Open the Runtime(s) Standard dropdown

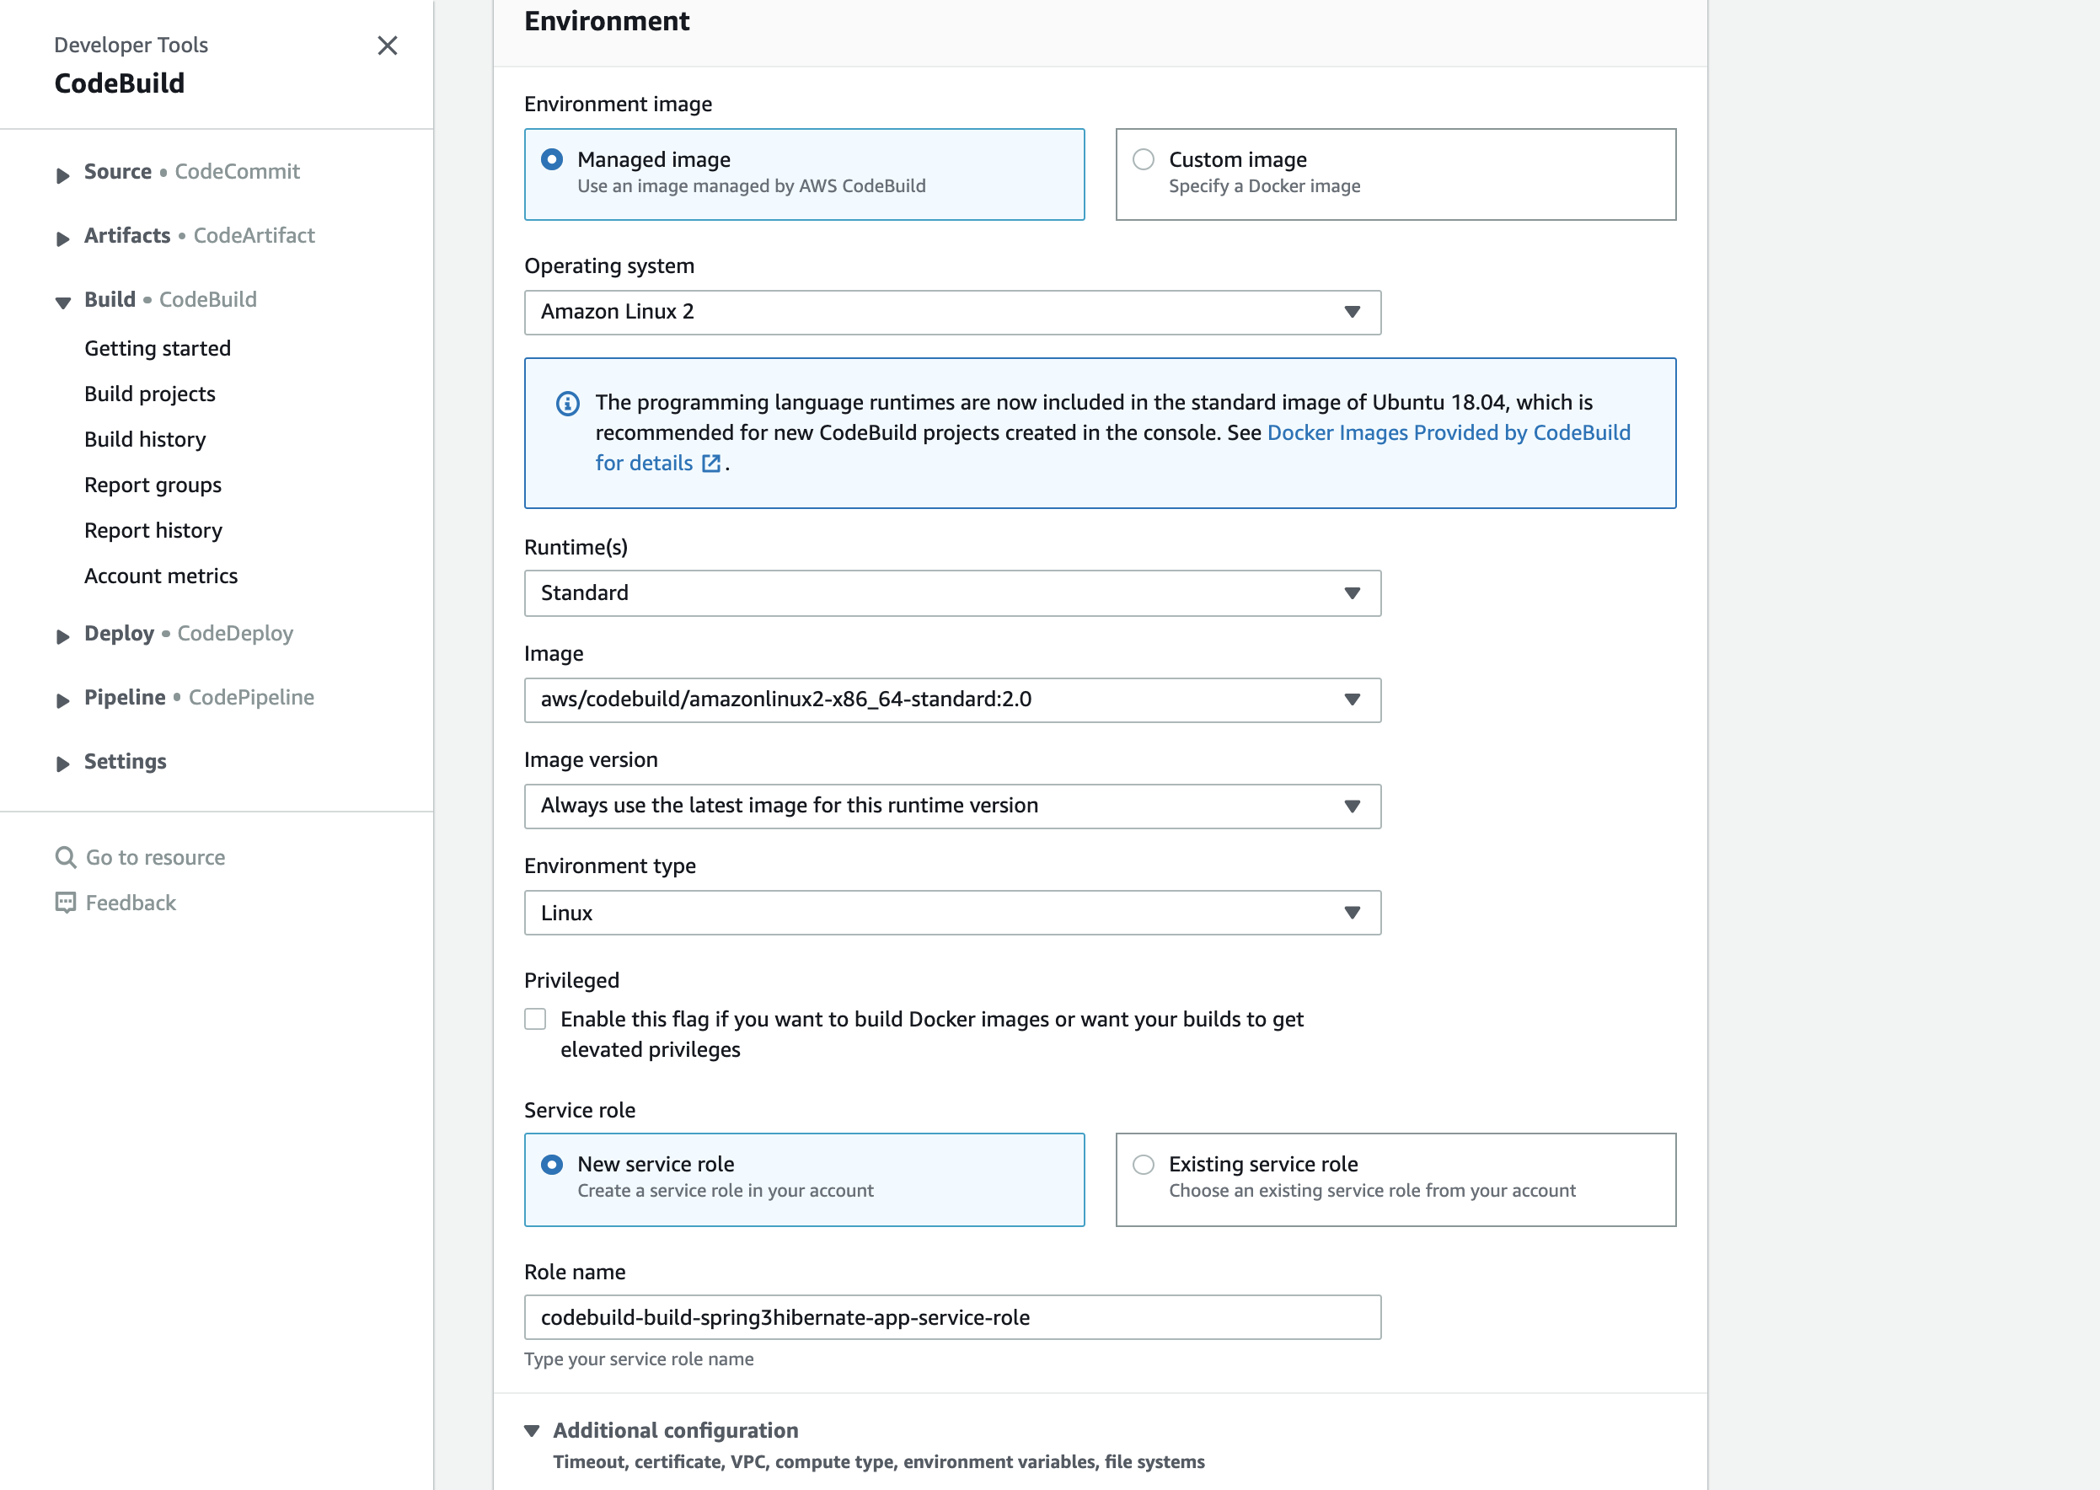point(952,592)
